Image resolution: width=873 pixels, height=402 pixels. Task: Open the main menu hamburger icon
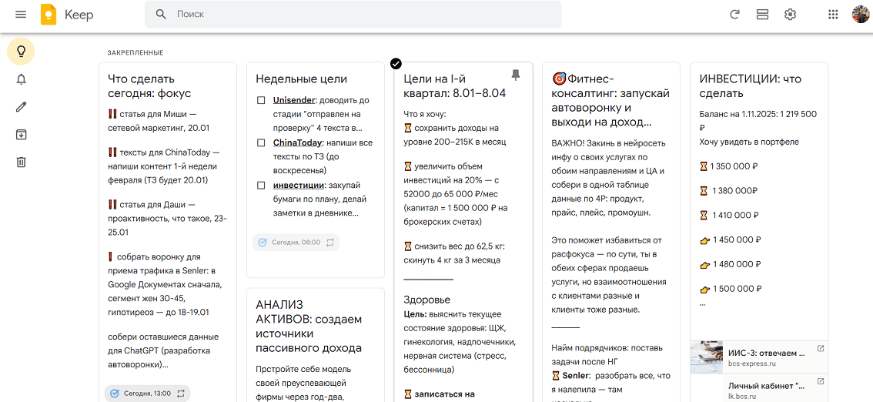tap(21, 15)
